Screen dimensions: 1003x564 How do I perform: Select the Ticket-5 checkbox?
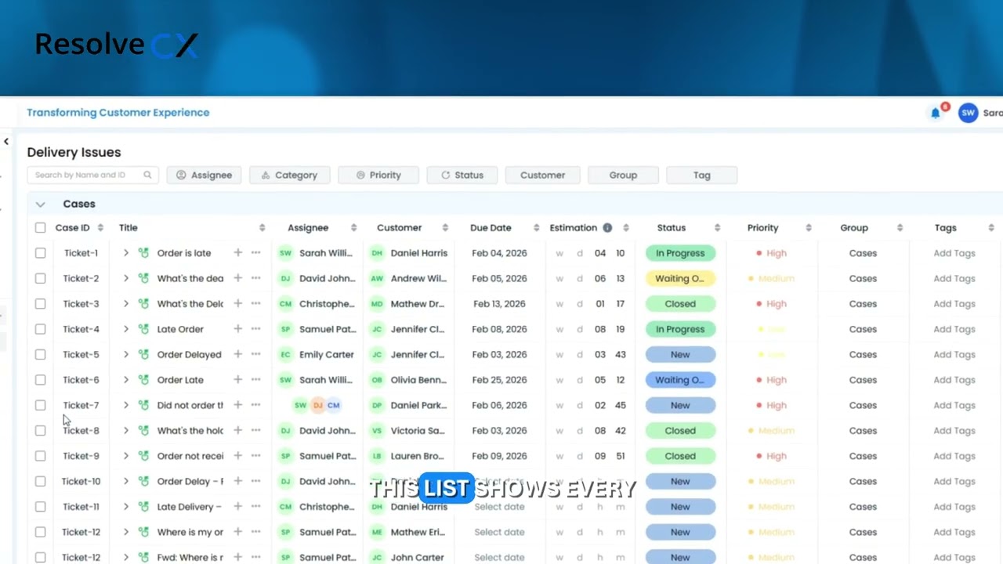pos(40,354)
